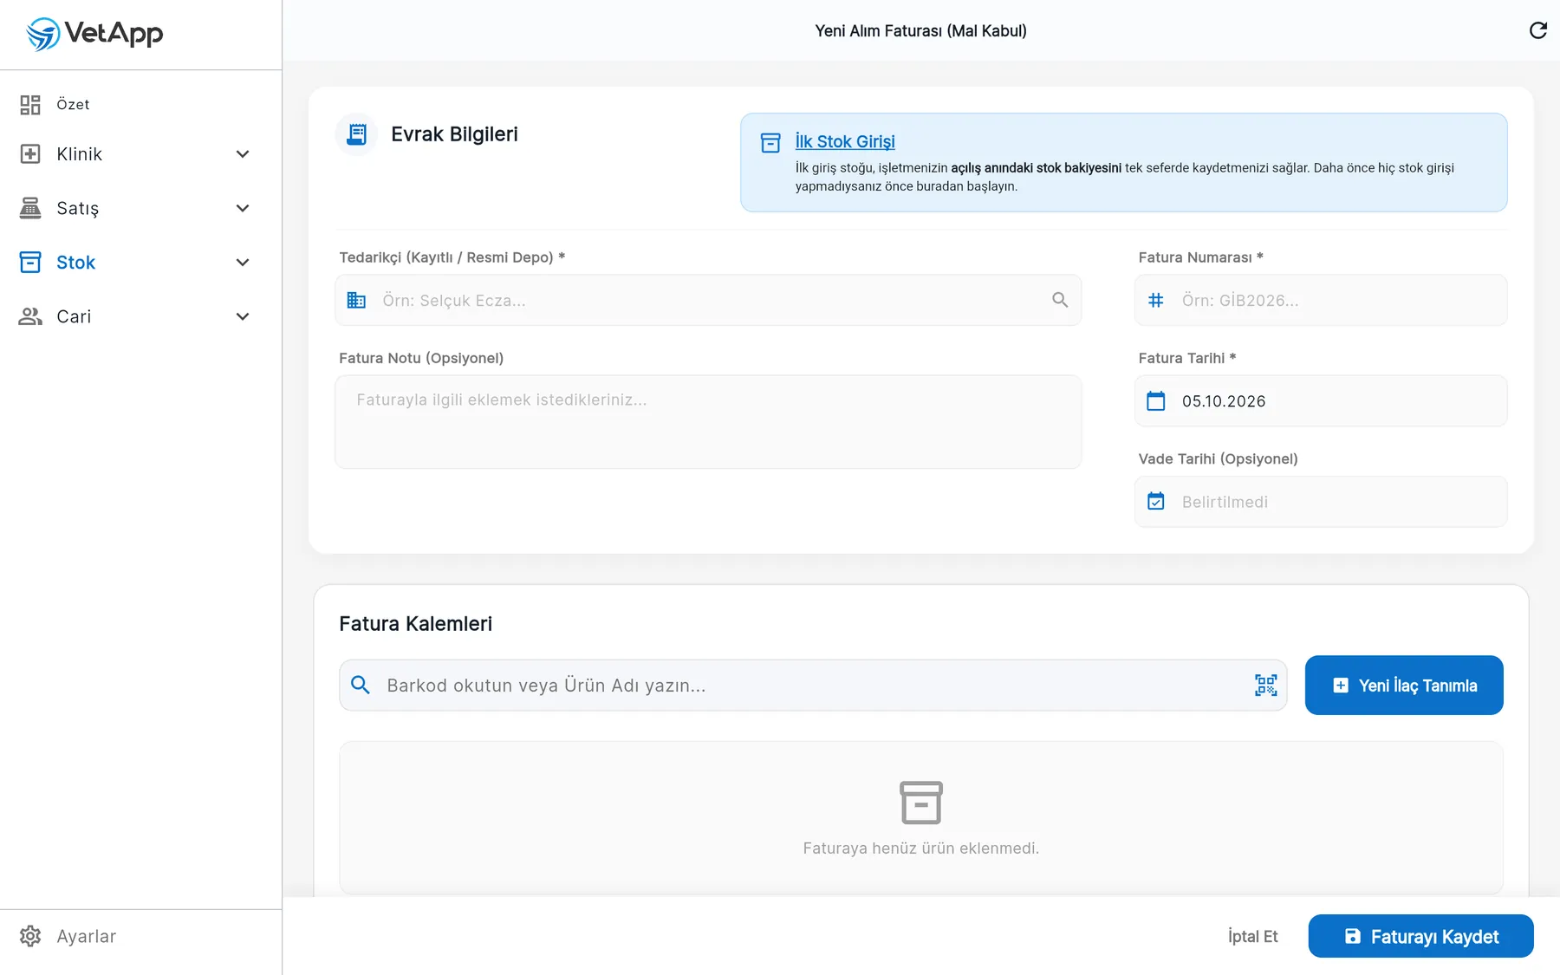The image size is (1560, 975).
Task: Click the calendar-check icon in Vade Tarihi
Action: coord(1156,501)
